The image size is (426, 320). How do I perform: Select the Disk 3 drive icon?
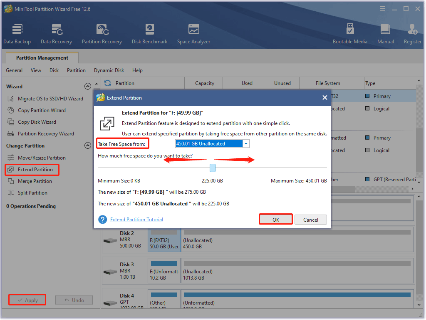pos(110,272)
